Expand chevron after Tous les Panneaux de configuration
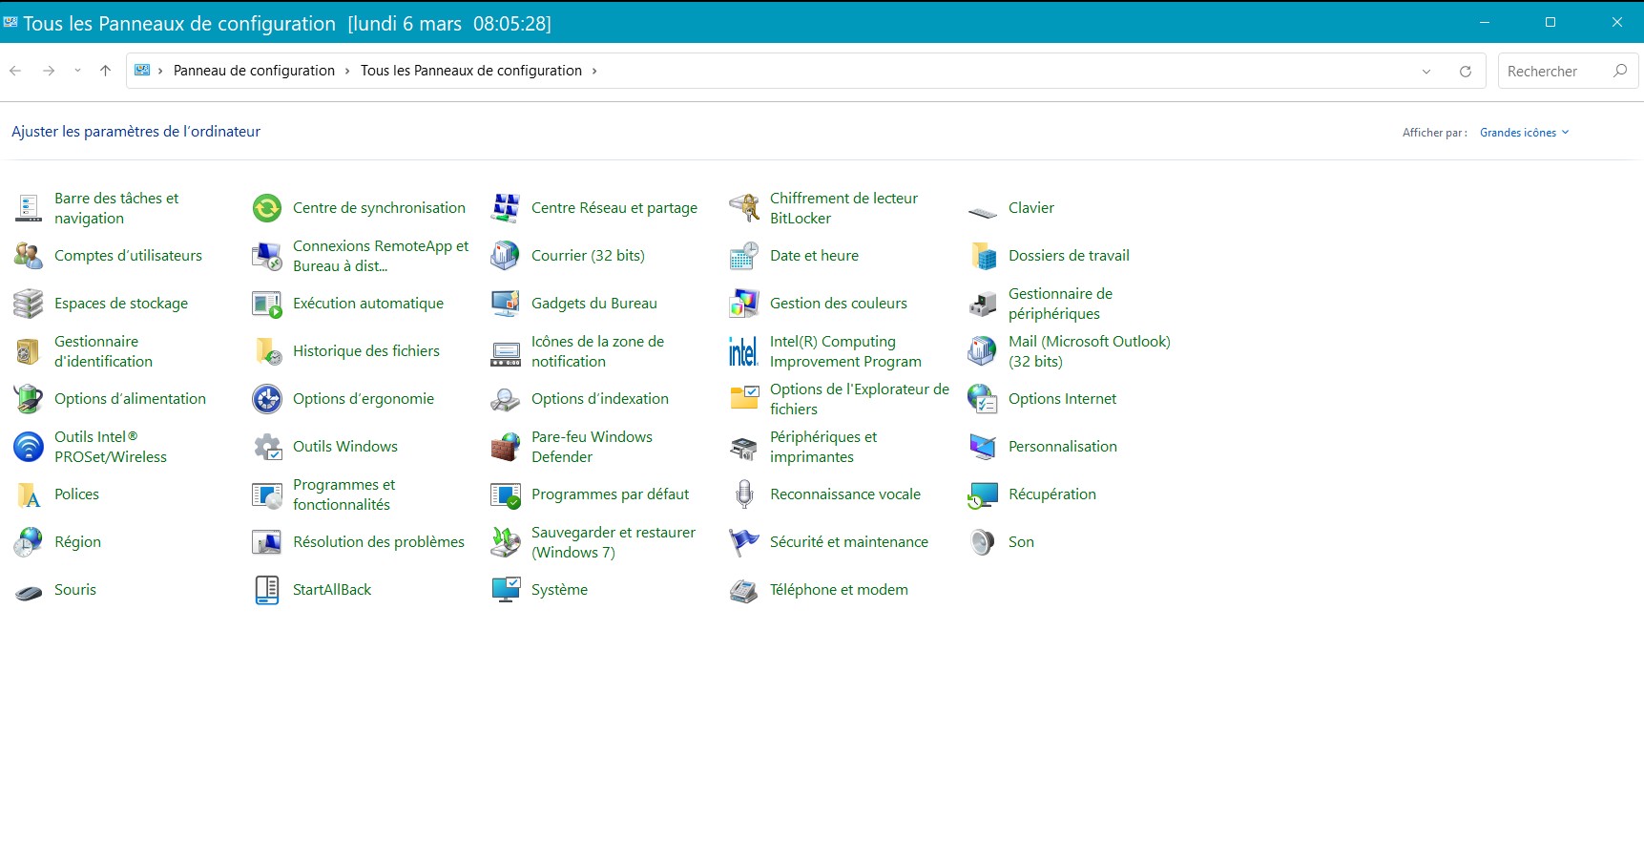The height and width of the screenshot is (862, 1644). tap(594, 71)
